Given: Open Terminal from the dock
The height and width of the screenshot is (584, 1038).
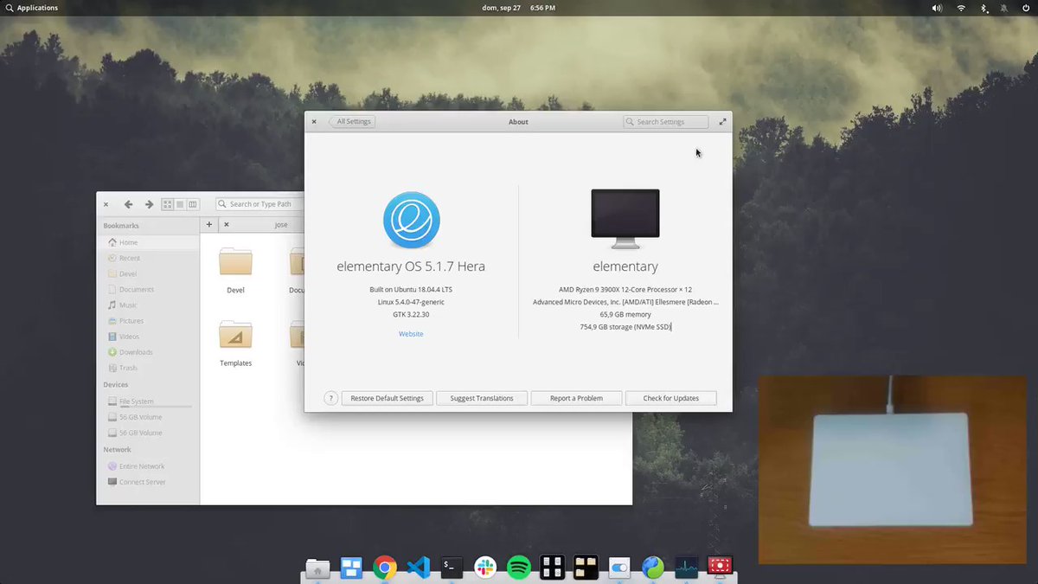Looking at the screenshot, I should click(452, 568).
